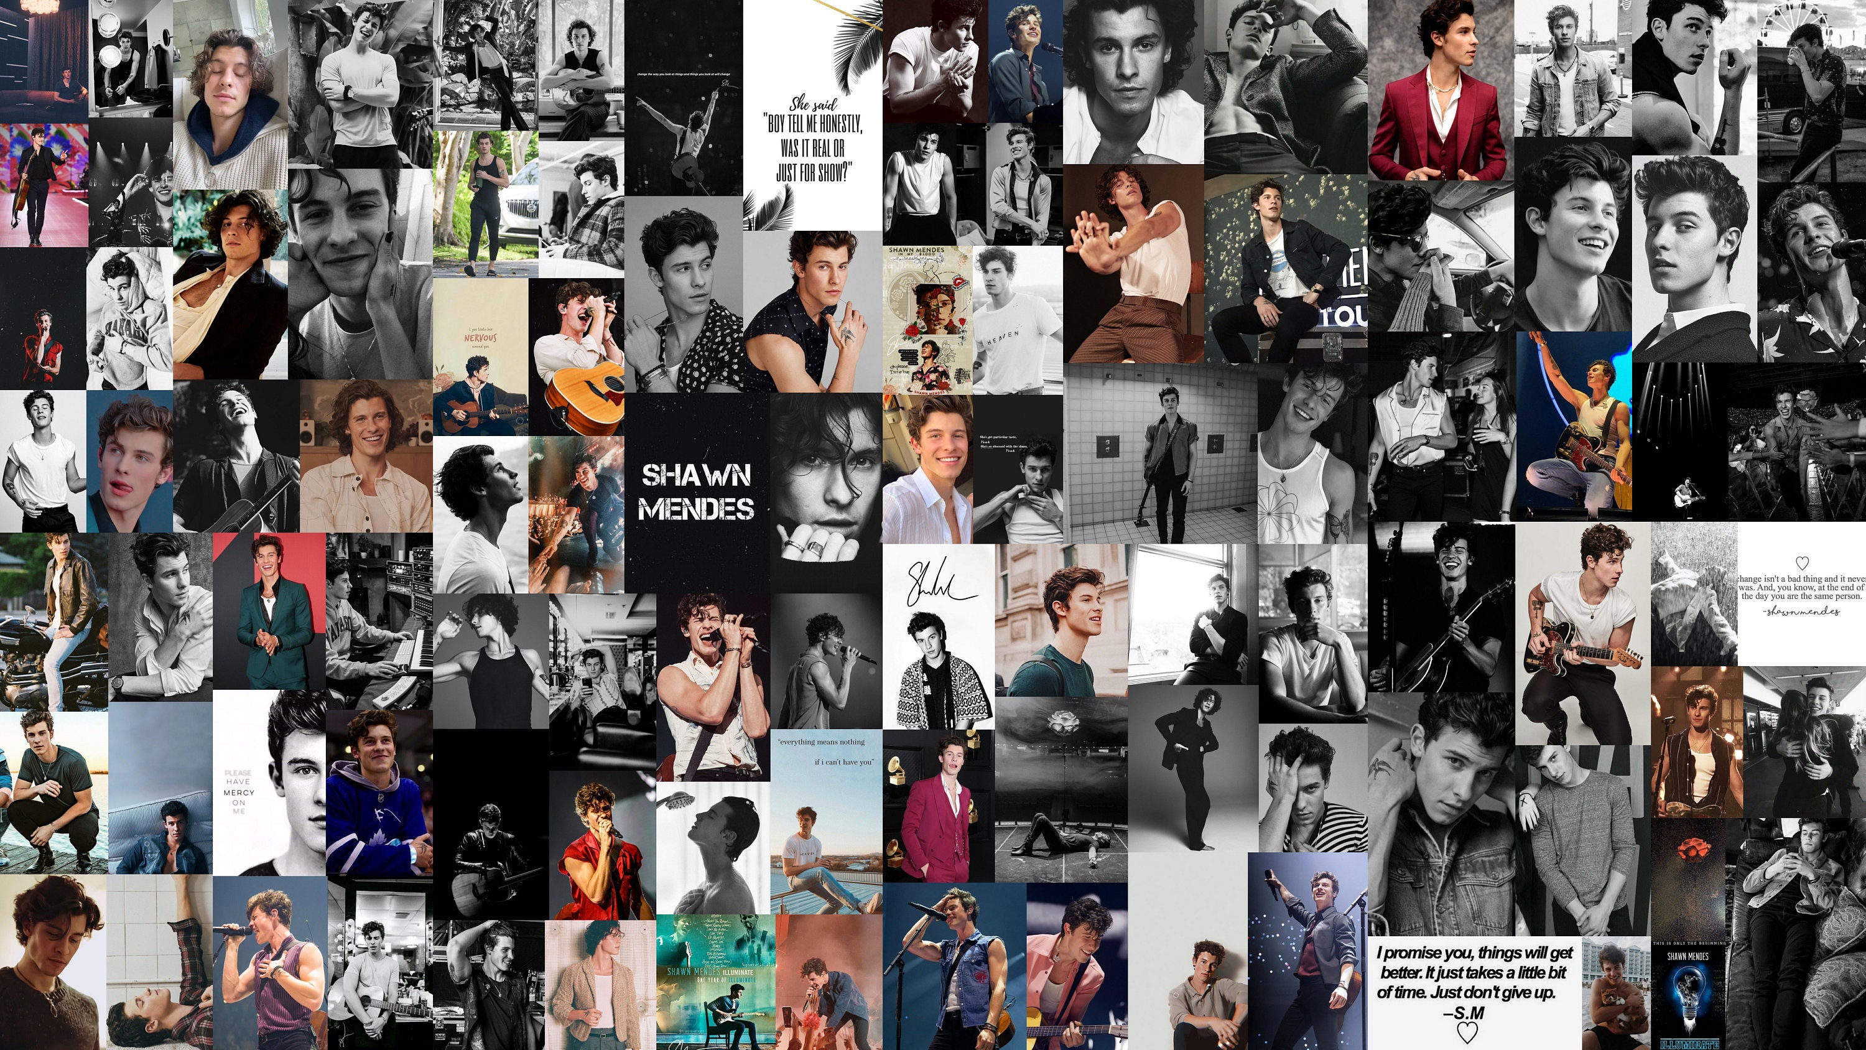Screen dimensions: 1866x1050
Task: Select the "change isn't a bad thing" quote tile
Action: tap(1801, 594)
